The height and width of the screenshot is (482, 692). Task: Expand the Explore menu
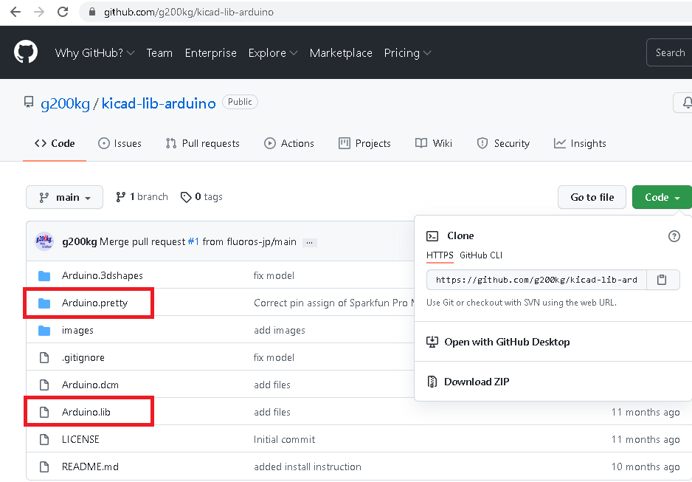point(273,53)
